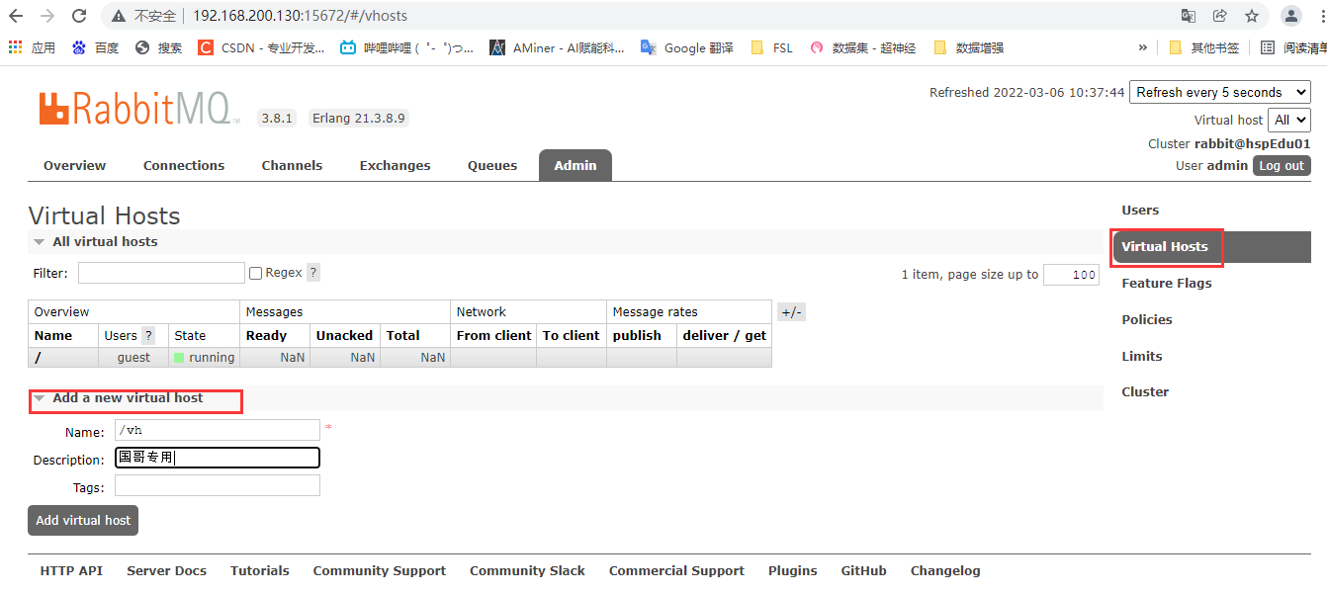The height and width of the screenshot is (594, 1327).
Task: Open Policies in the sidebar
Action: point(1147,319)
